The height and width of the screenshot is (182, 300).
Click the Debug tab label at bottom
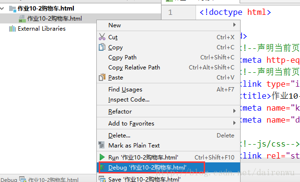(x=9, y=180)
